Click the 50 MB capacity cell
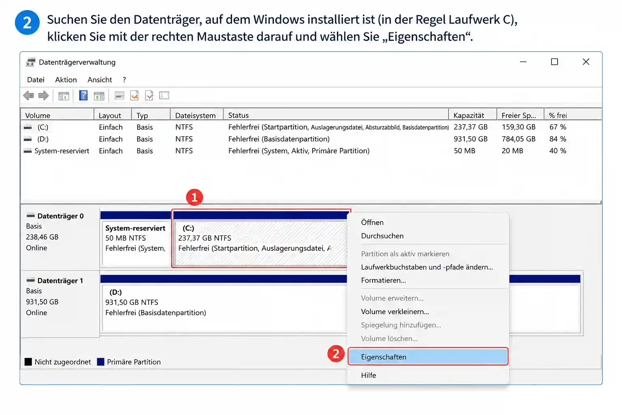 tap(464, 151)
